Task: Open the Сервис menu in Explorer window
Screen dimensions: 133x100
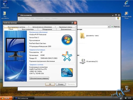Action: tap(47, 18)
